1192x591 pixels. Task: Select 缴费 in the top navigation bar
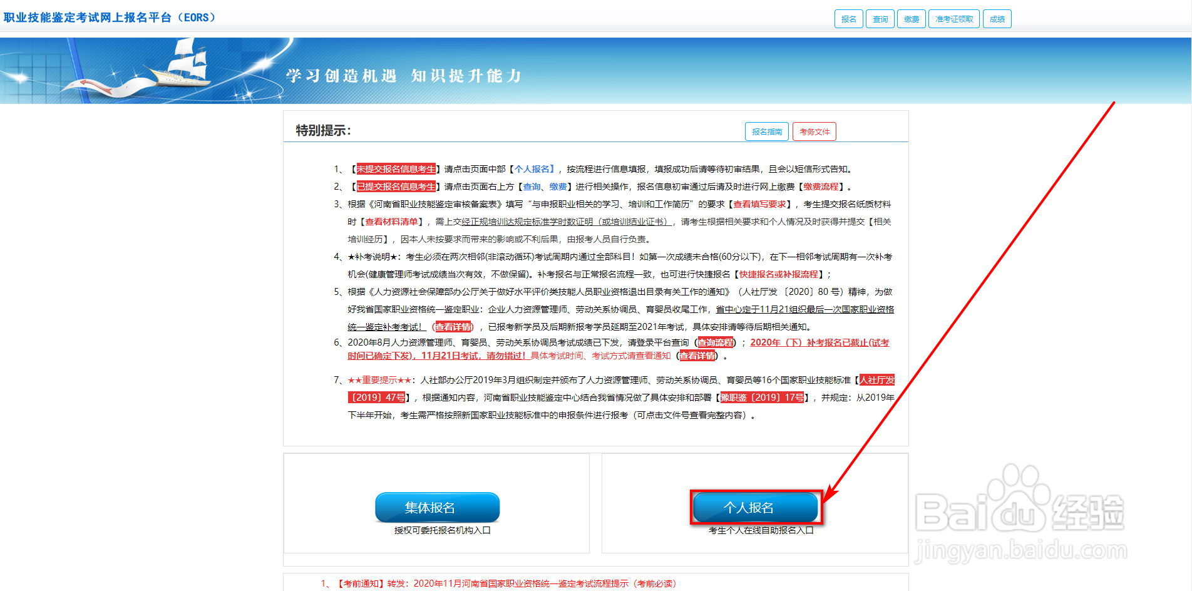coord(911,18)
